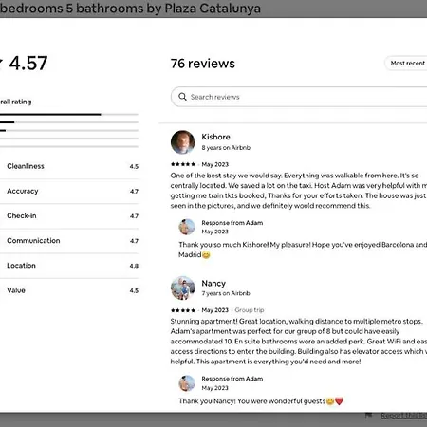This screenshot has width=427, height=427.
Task: Click Adam's avatar in Kishore's review response
Action: click(x=187, y=227)
